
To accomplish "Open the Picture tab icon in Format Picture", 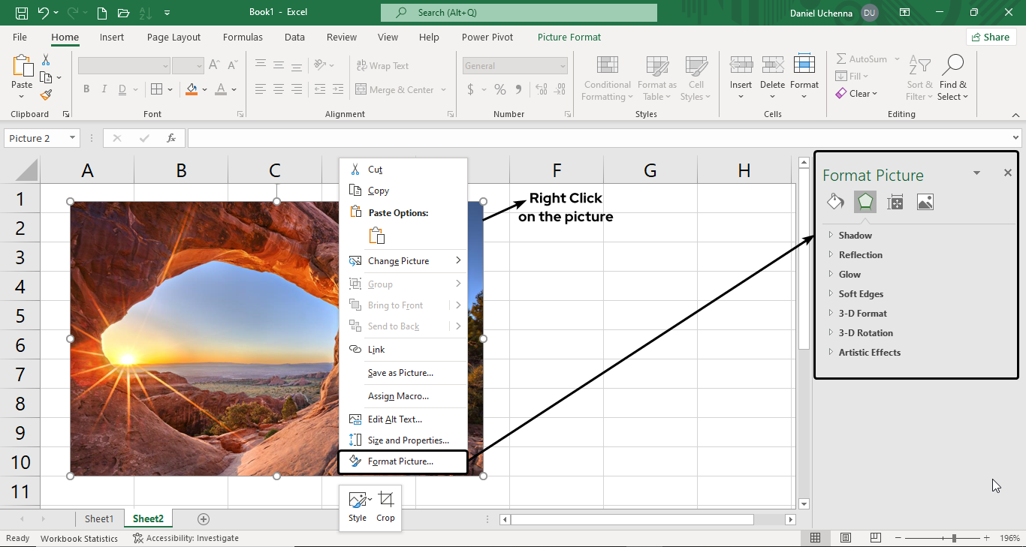I will point(925,201).
